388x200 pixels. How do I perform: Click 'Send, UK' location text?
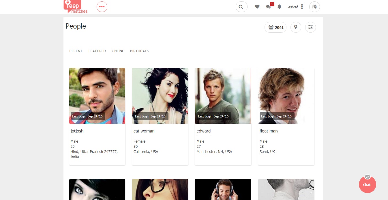pyautogui.click(x=267, y=152)
